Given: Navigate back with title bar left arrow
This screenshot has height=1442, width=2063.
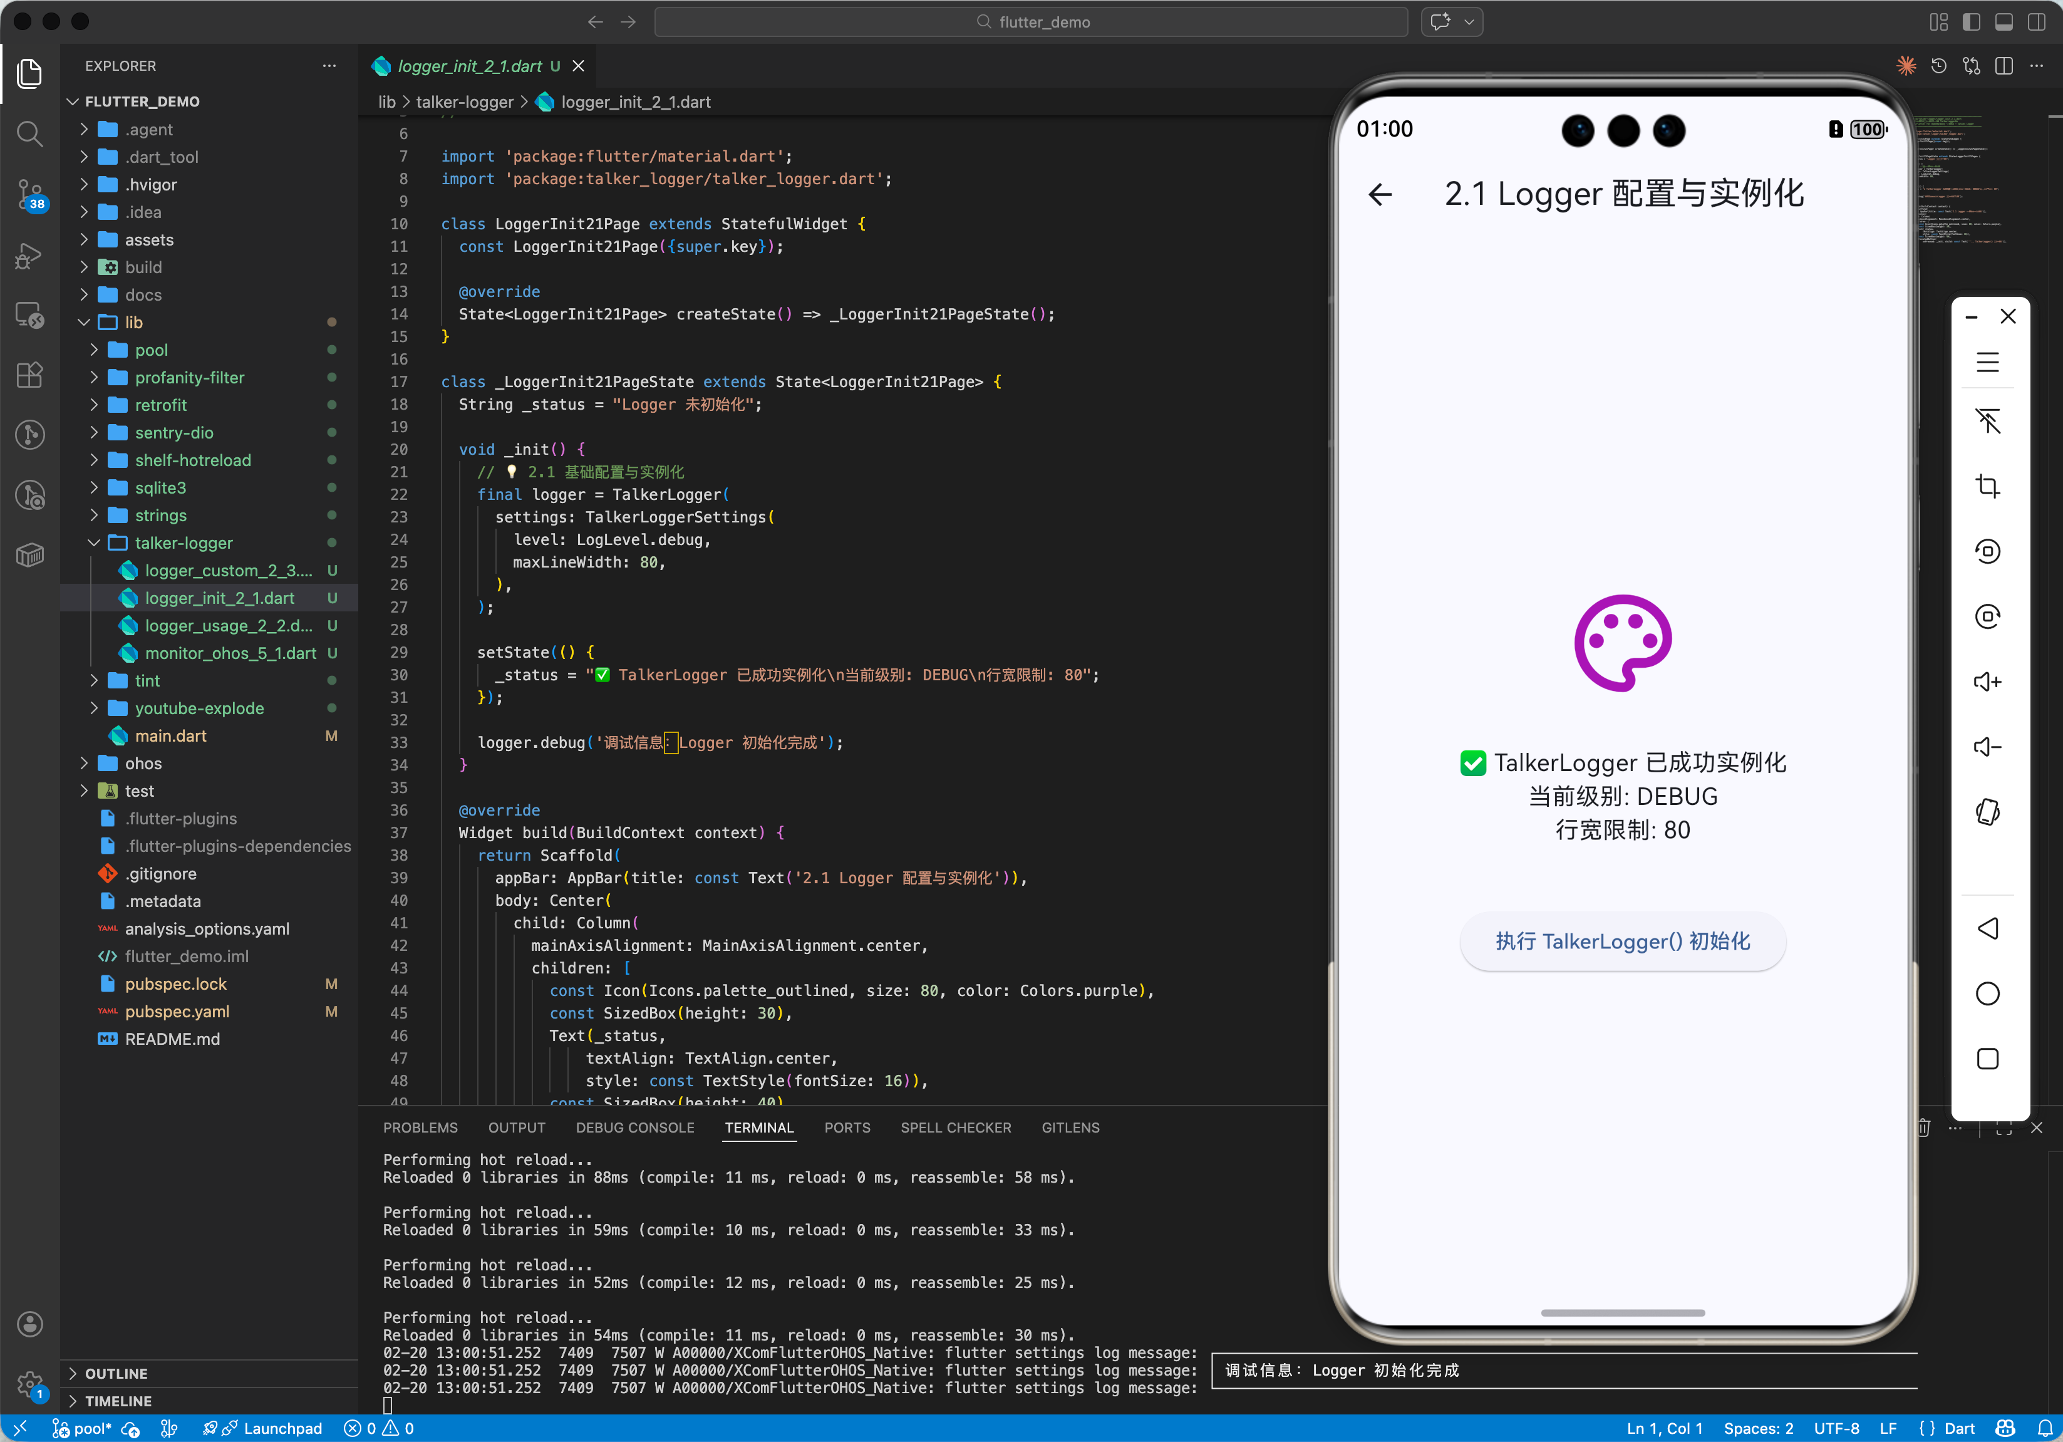Looking at the screenshot, I should pyautogui.click(x=595, y=21).
